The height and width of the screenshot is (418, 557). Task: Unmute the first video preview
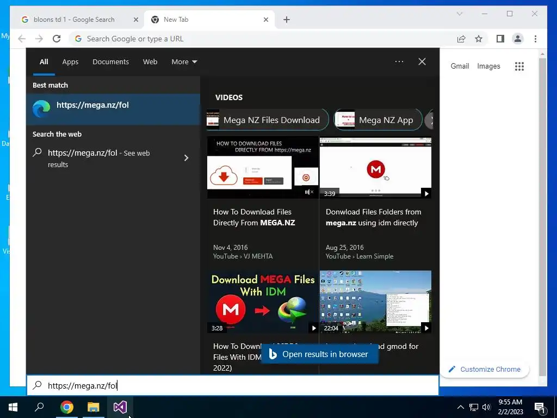tap(309, 192)
